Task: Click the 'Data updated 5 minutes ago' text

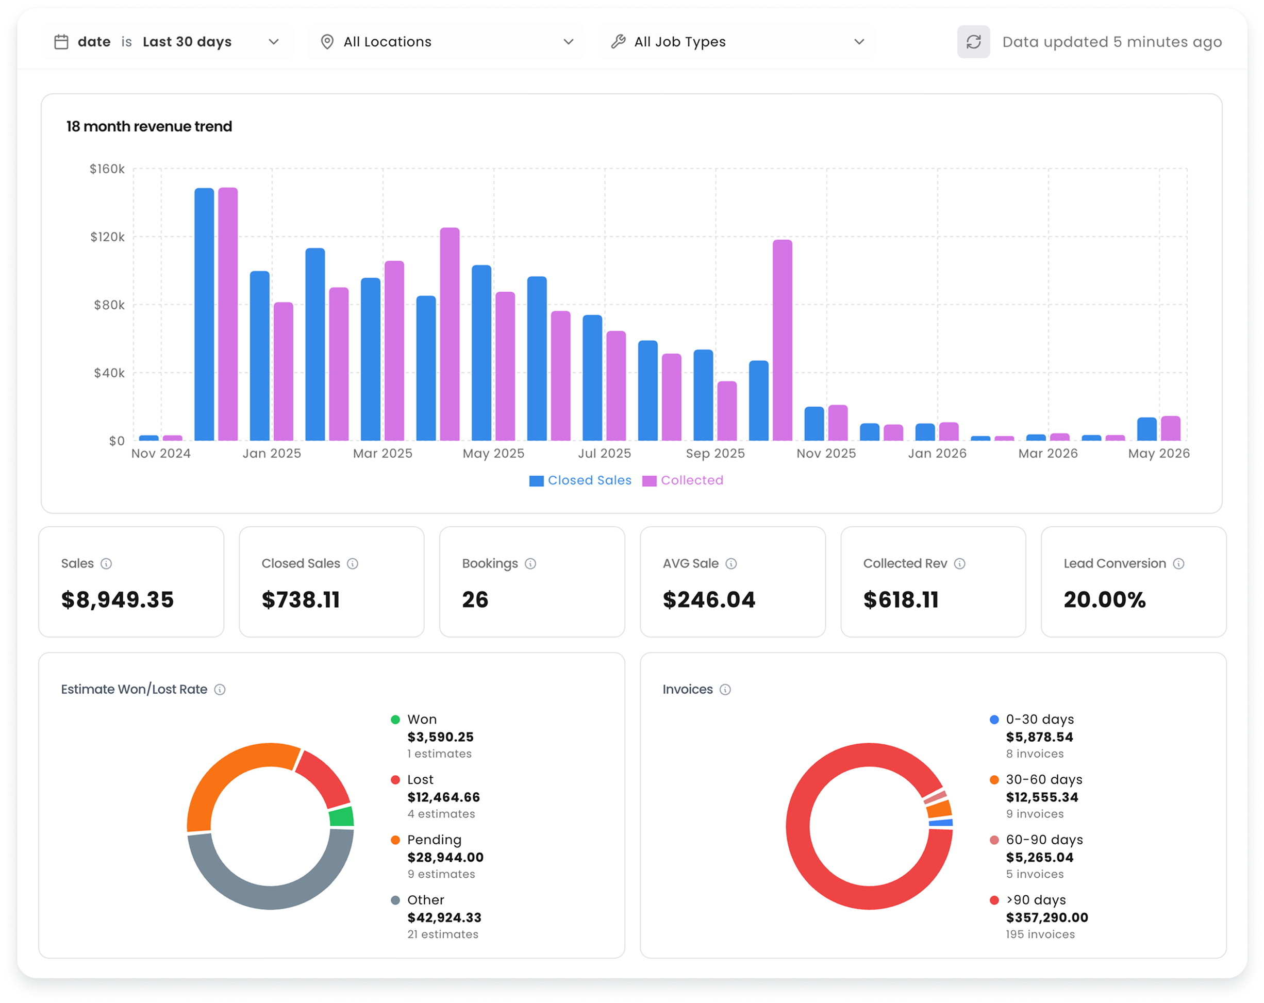Action: (x=1112, y=42)
